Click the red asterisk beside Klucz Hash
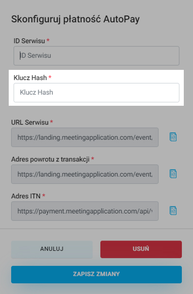Screen dimensions: 193x294 point(50,77)
